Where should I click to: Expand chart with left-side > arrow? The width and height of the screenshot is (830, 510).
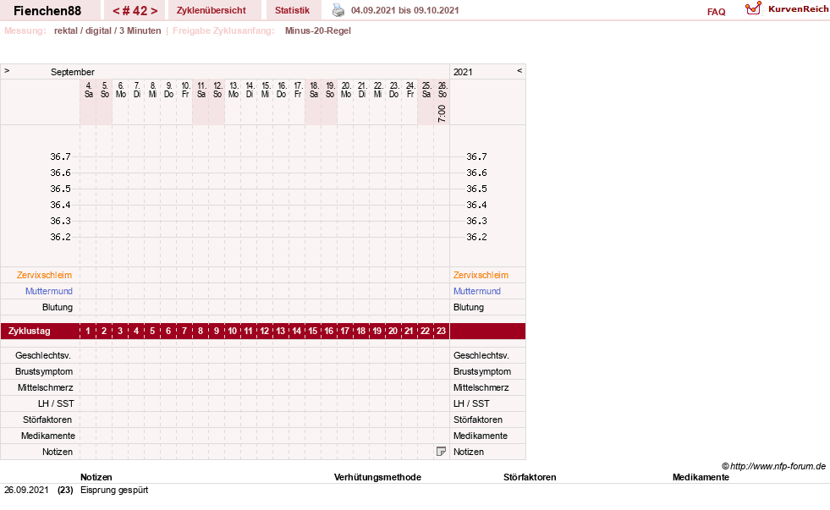point(7,70)
